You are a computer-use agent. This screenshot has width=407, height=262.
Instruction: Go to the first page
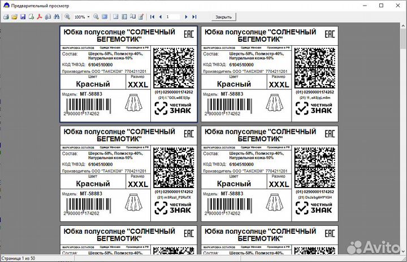pyautogui.click(x=152, y=17)
